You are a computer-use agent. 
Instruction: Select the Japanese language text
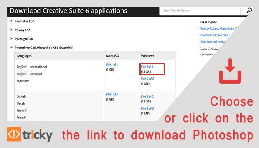coord(23,81)
